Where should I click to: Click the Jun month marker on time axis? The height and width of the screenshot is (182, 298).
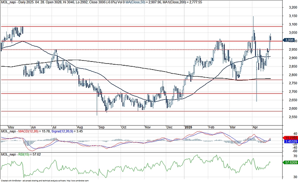point(34,127)
